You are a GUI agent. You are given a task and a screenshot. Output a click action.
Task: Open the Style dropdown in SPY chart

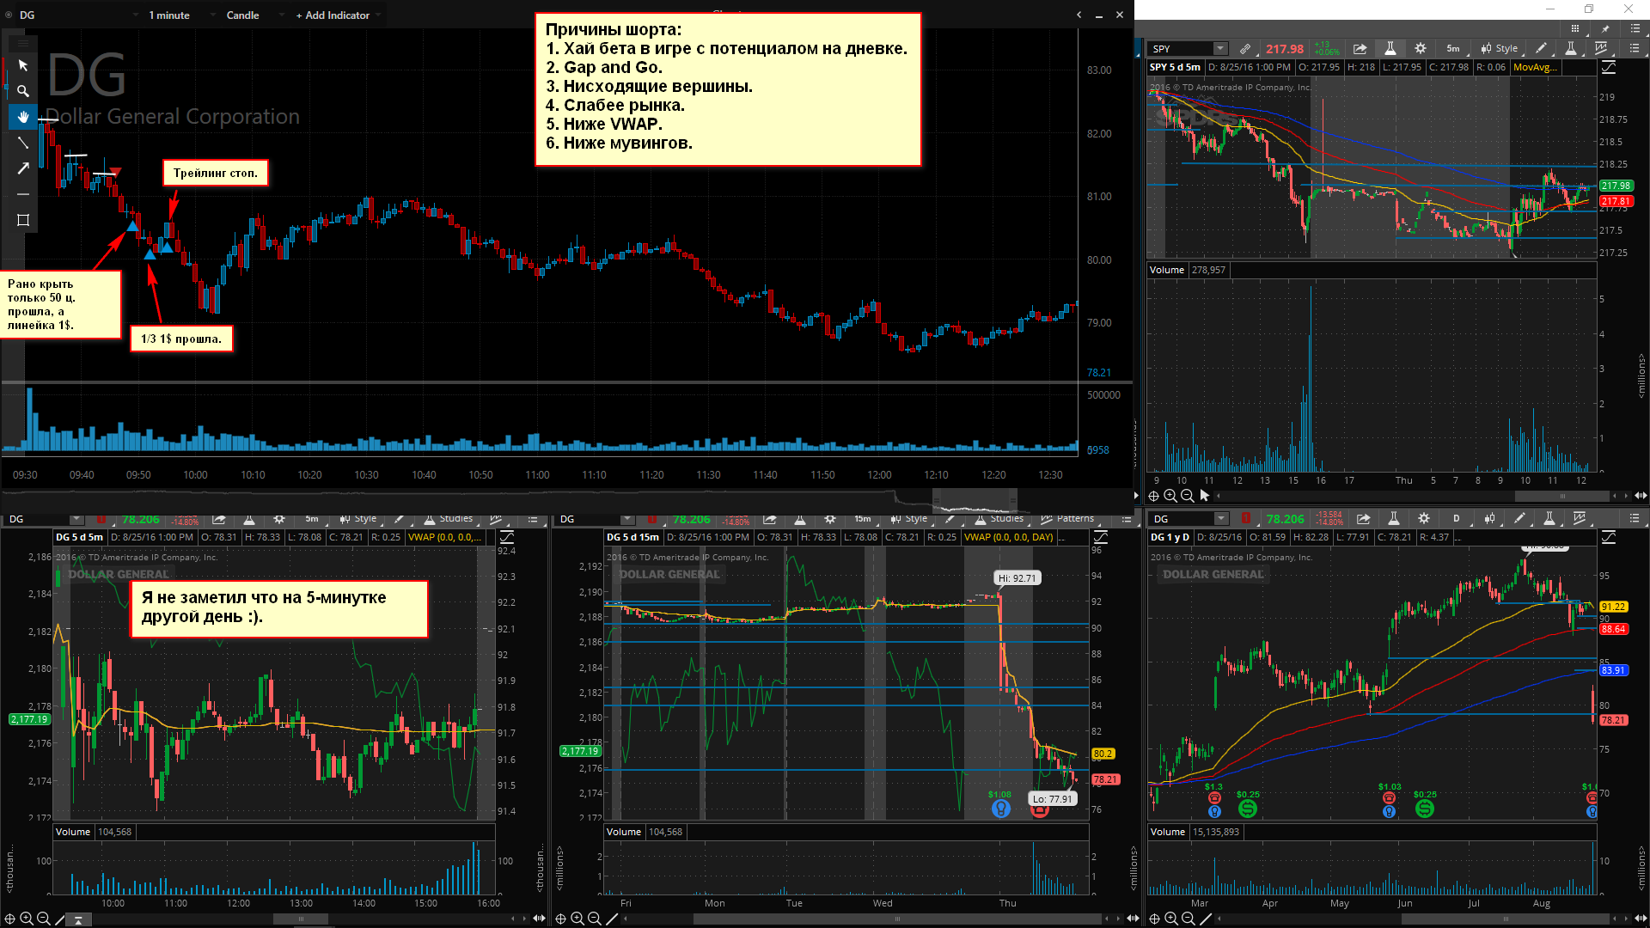[1499, 49]
